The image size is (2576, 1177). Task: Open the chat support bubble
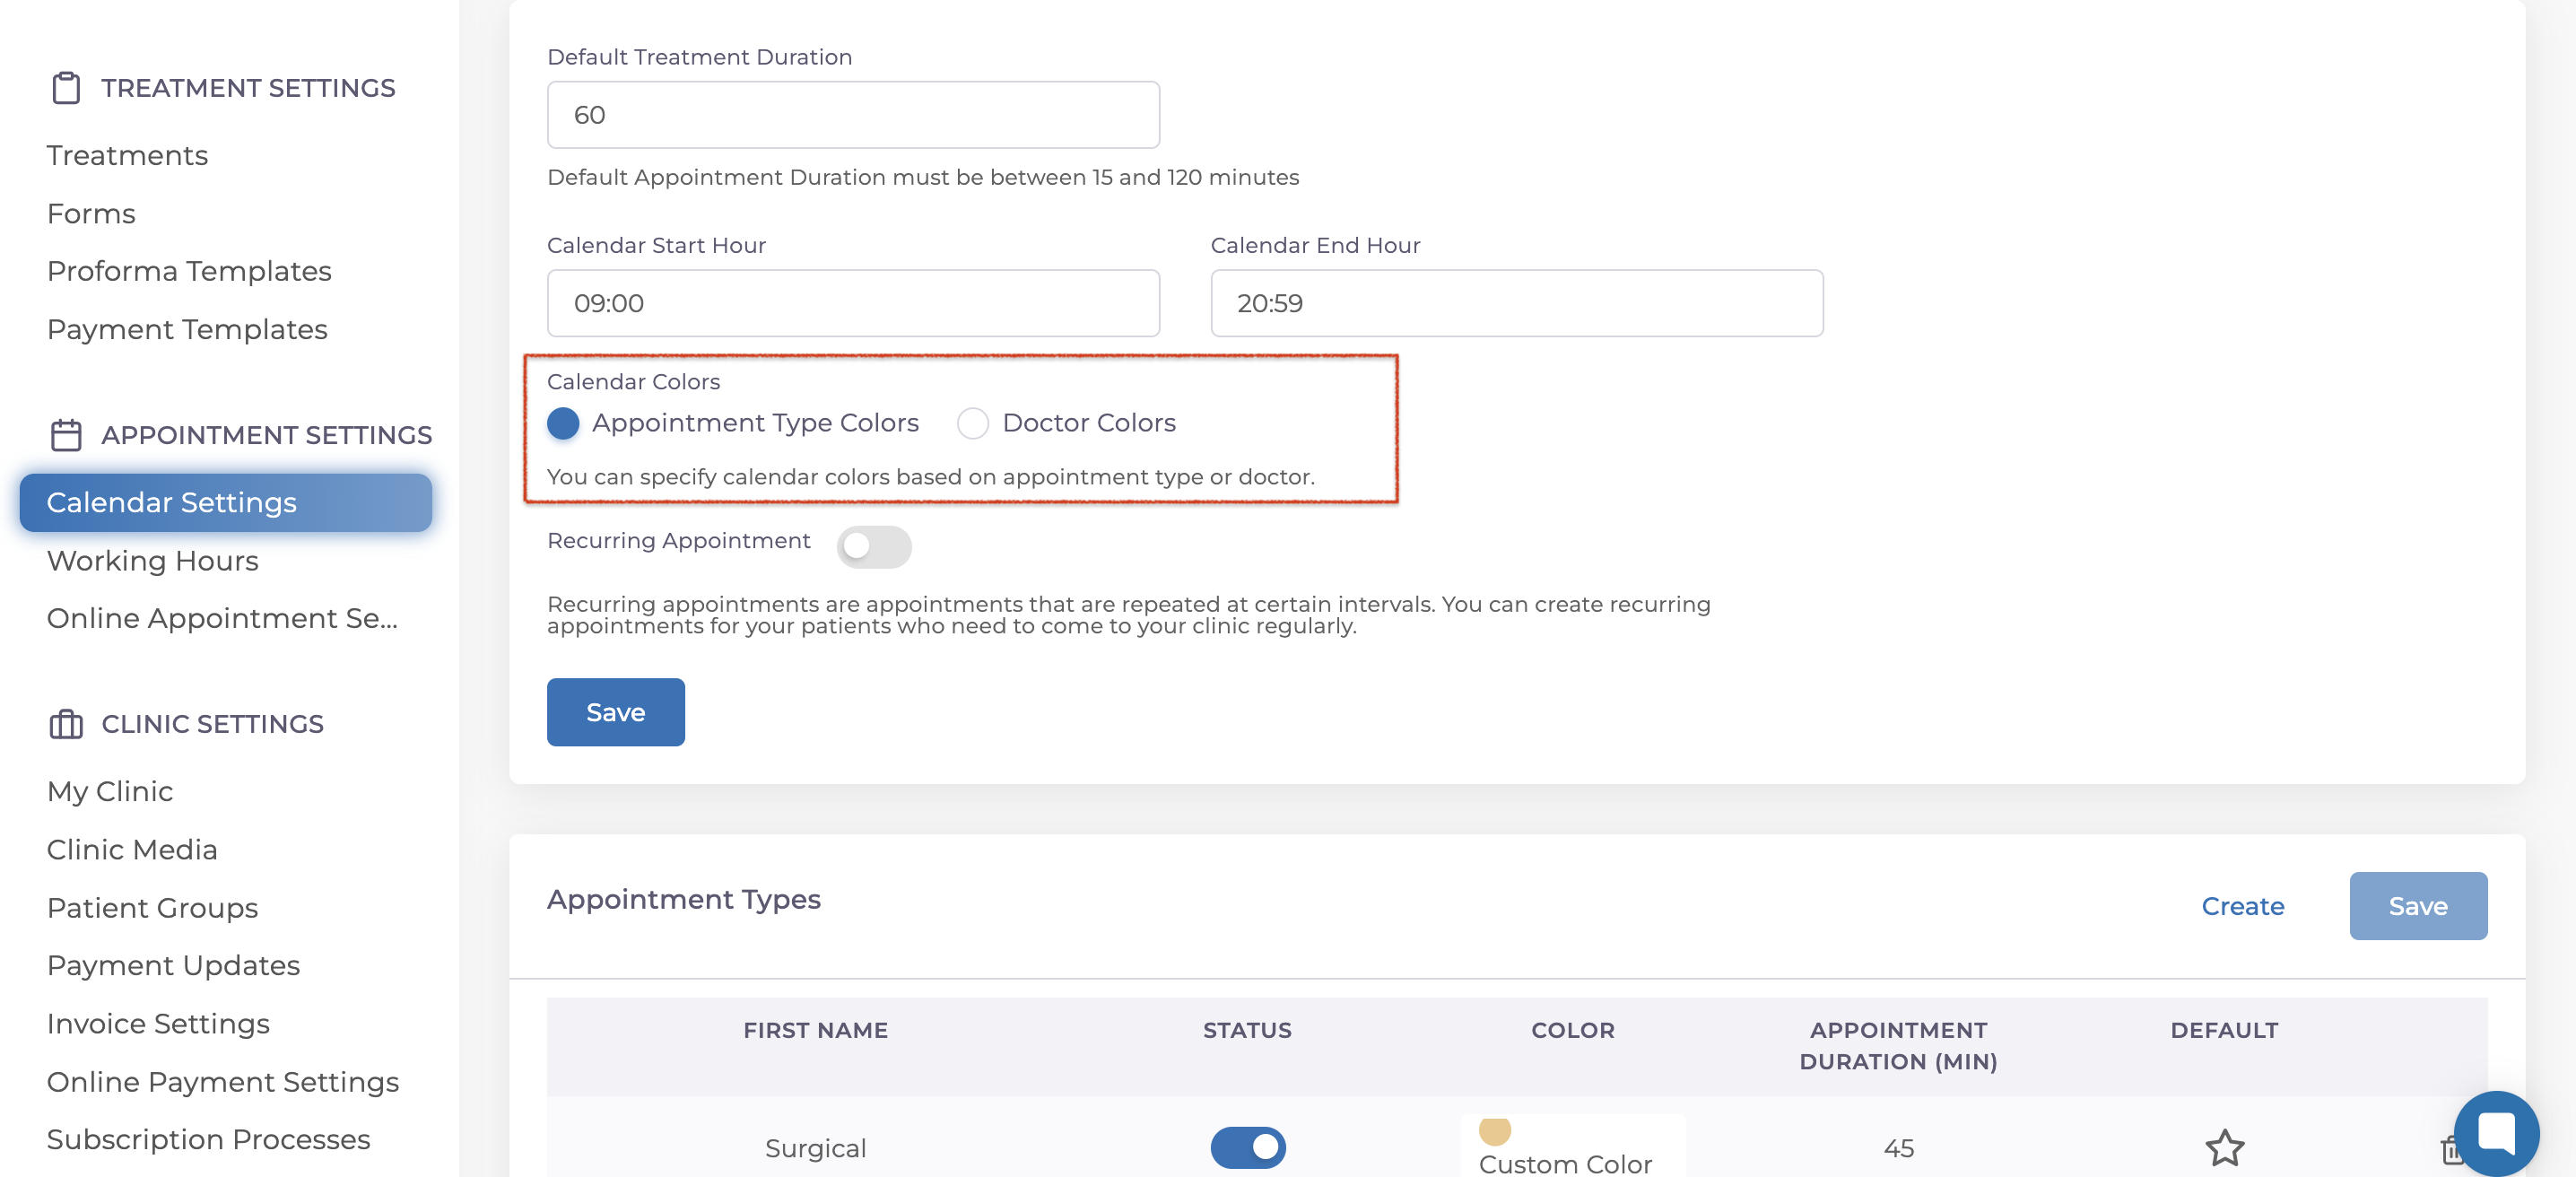point(2496,1133)
